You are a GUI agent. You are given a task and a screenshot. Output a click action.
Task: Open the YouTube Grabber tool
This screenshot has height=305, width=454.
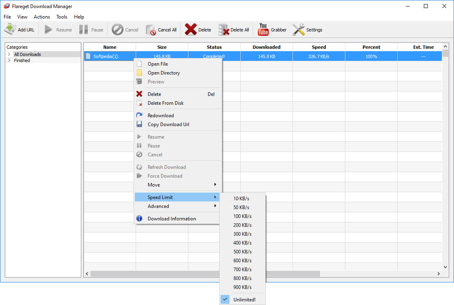pyautogui.click(x=263, y=29)
